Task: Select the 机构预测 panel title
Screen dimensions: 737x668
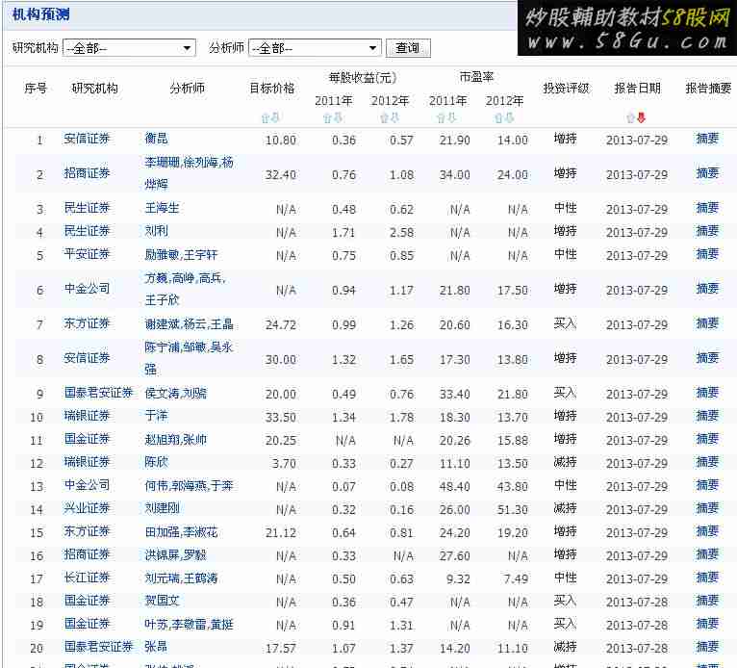Action: point(41,14)
